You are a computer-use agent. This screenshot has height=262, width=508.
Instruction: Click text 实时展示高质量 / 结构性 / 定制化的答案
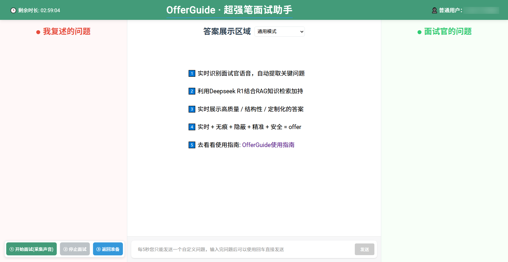251,109
